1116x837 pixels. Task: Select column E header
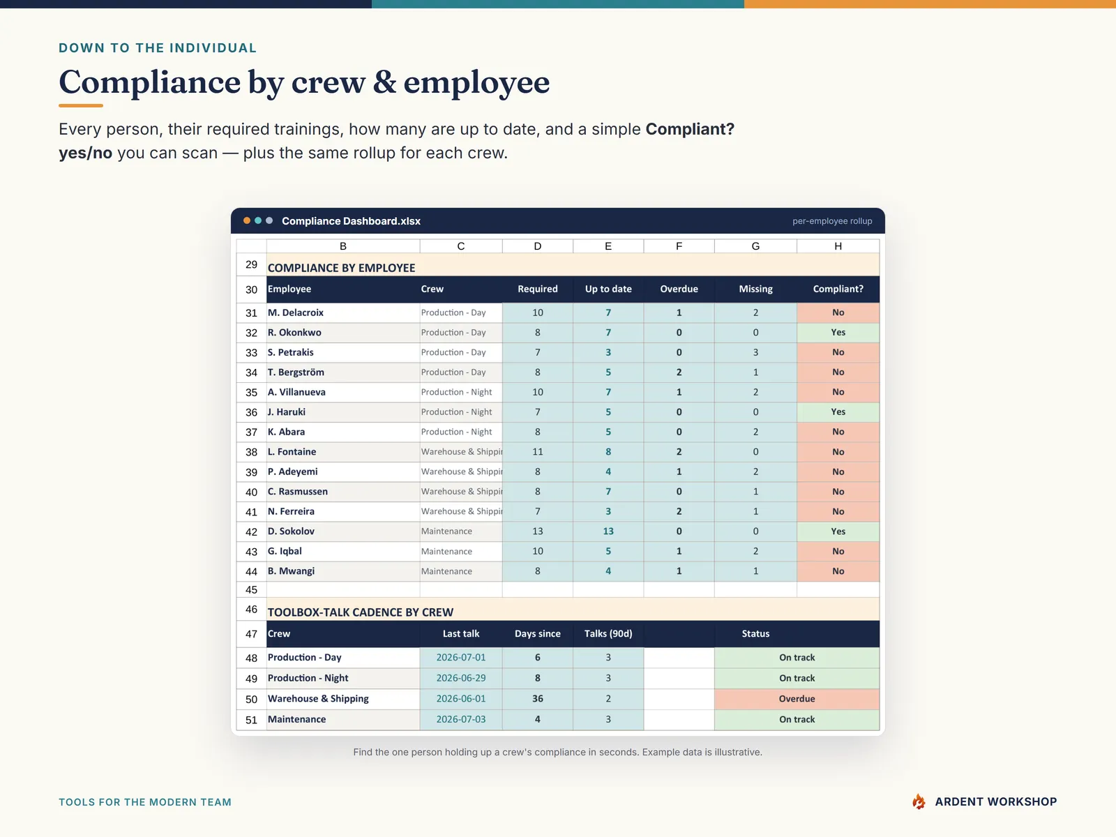[608, 246]
